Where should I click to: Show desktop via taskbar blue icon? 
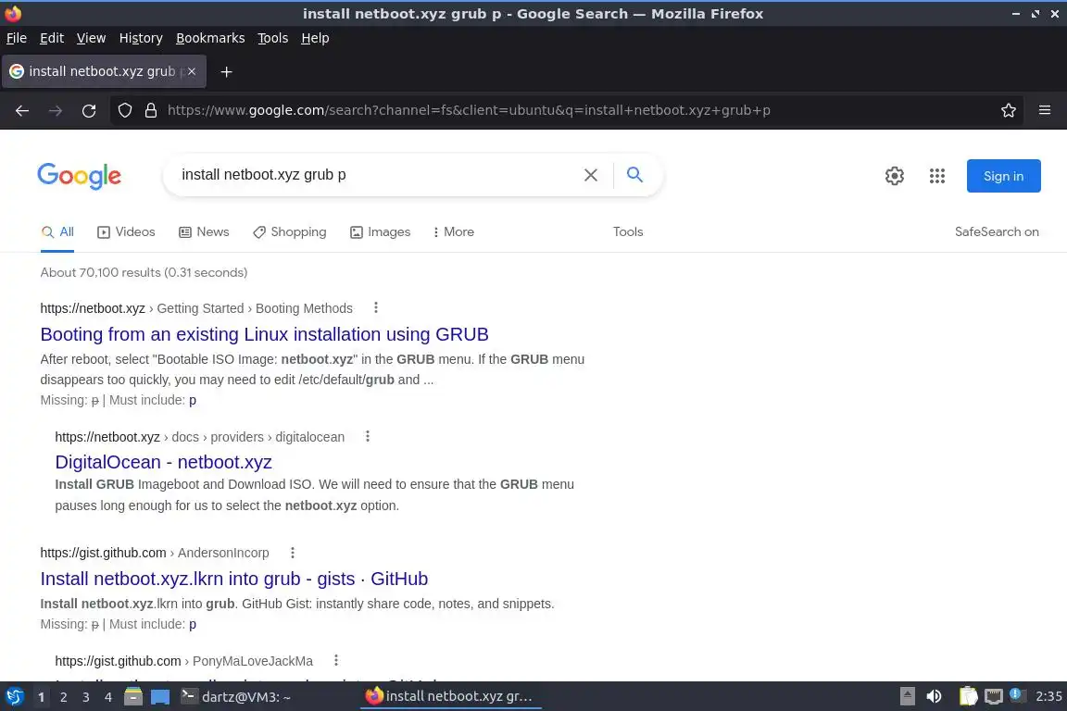click(160, 697)
